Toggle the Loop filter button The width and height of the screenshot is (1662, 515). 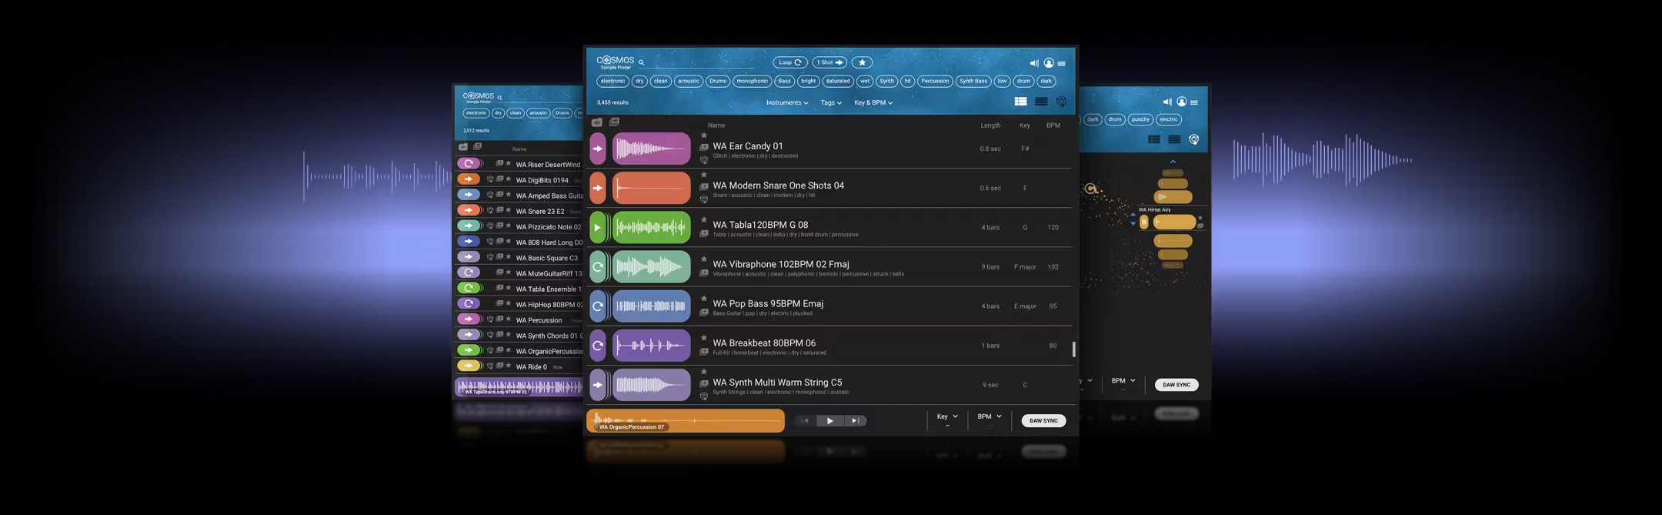click(x=789, y=62)
